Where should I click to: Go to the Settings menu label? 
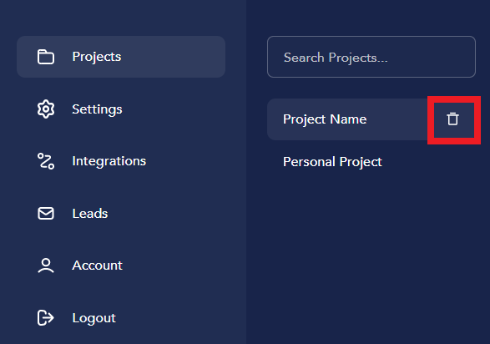97,109
